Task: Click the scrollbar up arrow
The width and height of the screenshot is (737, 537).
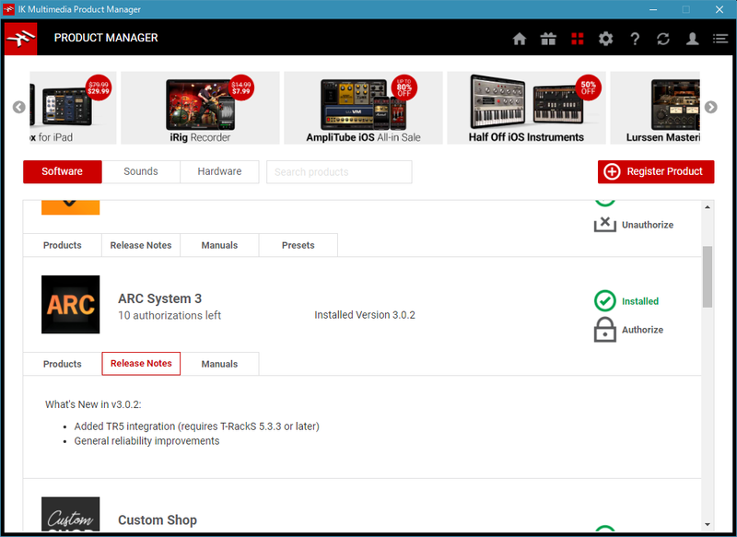Action: click(708, 207)
